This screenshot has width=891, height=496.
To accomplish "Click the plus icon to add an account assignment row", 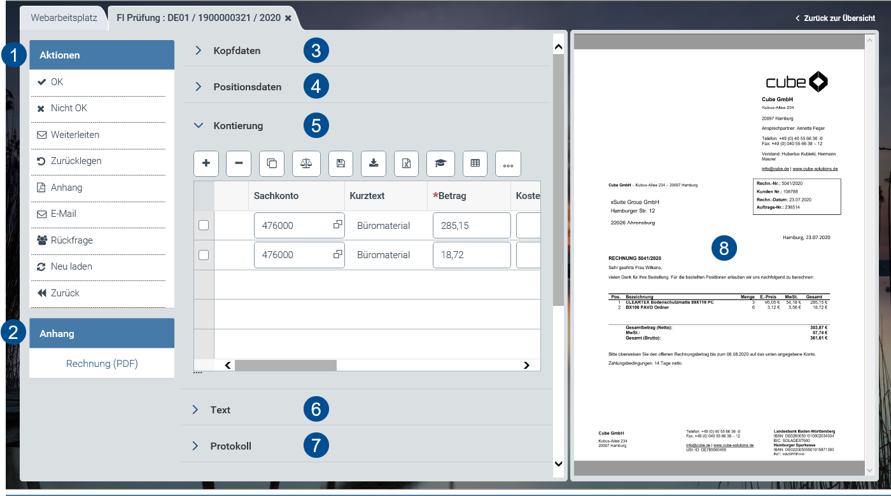I will tap(206, 163).
